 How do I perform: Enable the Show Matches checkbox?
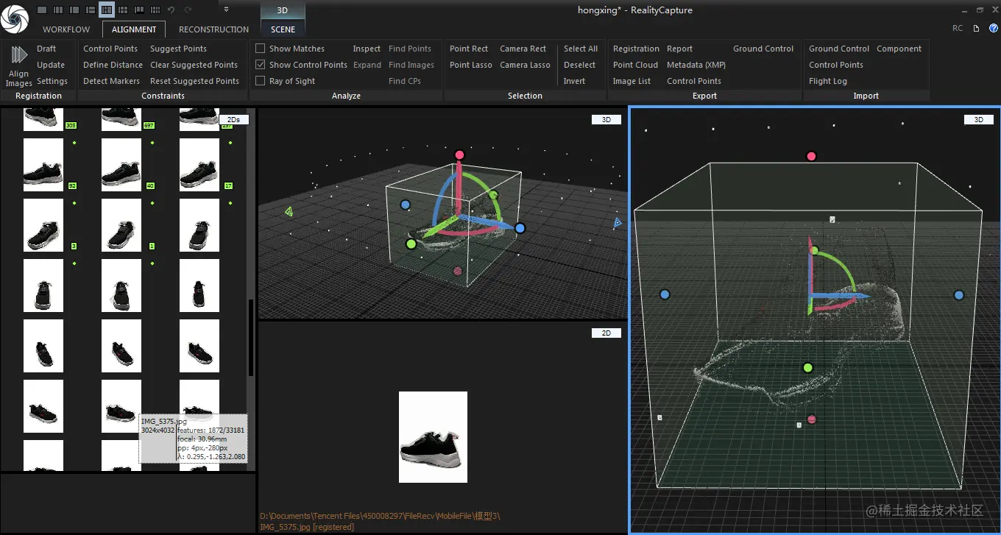click(x=260, y=49)
